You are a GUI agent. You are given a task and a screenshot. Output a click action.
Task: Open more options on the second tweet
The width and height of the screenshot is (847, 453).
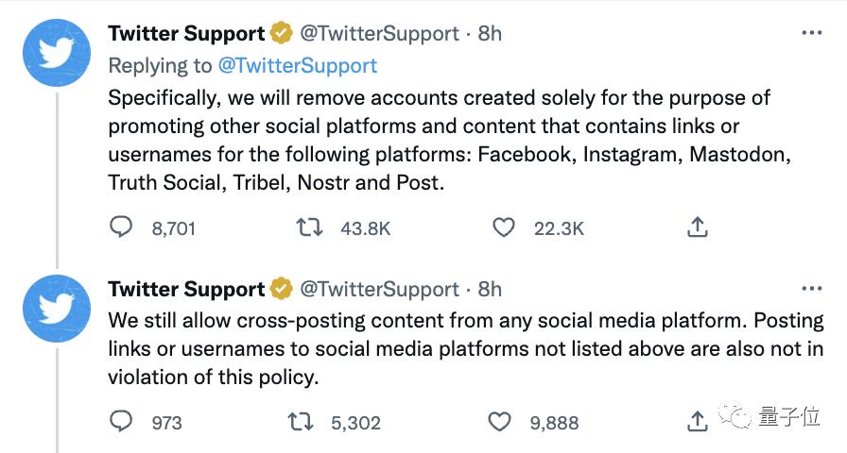(x=811, y=289)
